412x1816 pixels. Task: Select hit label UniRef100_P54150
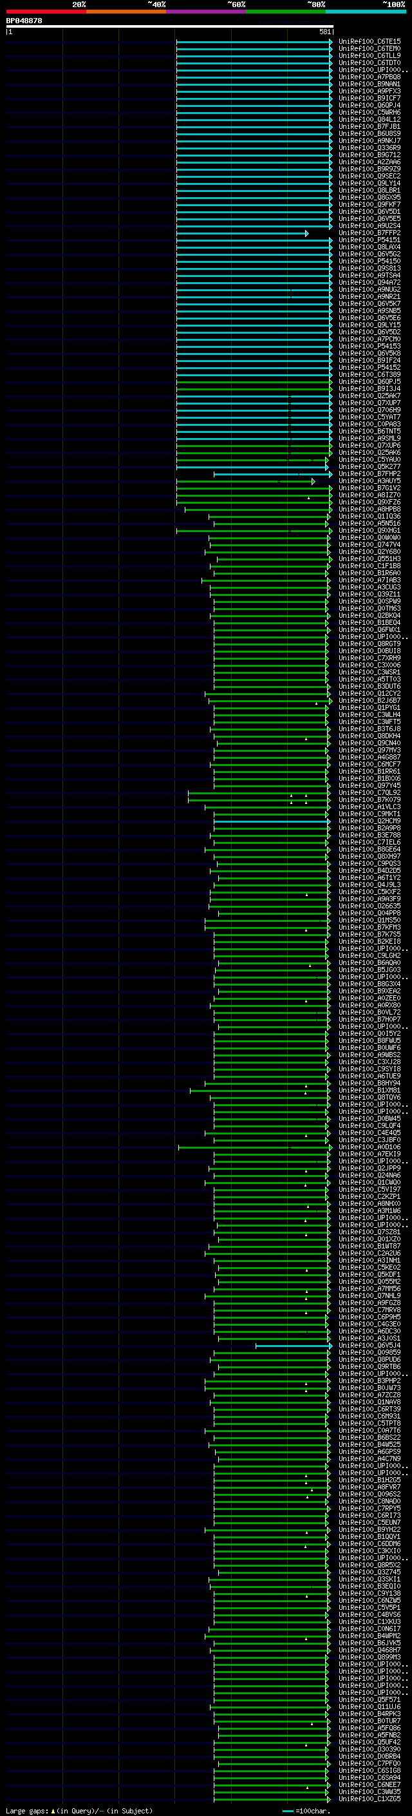point(370,262)
